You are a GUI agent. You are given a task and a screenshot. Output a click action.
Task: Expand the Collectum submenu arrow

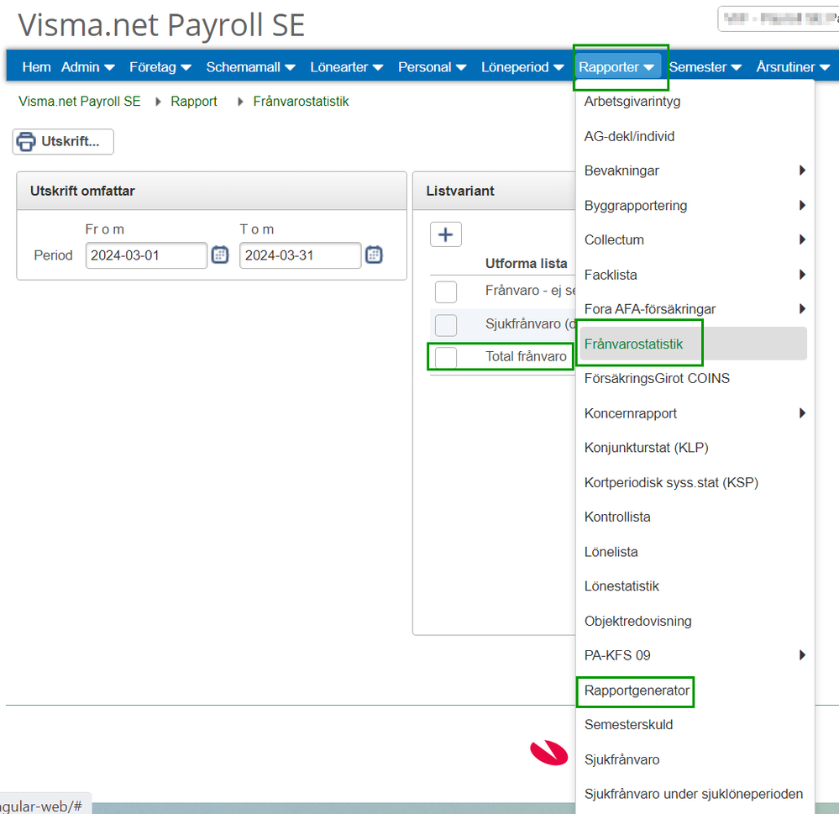[x=801, y=239]
